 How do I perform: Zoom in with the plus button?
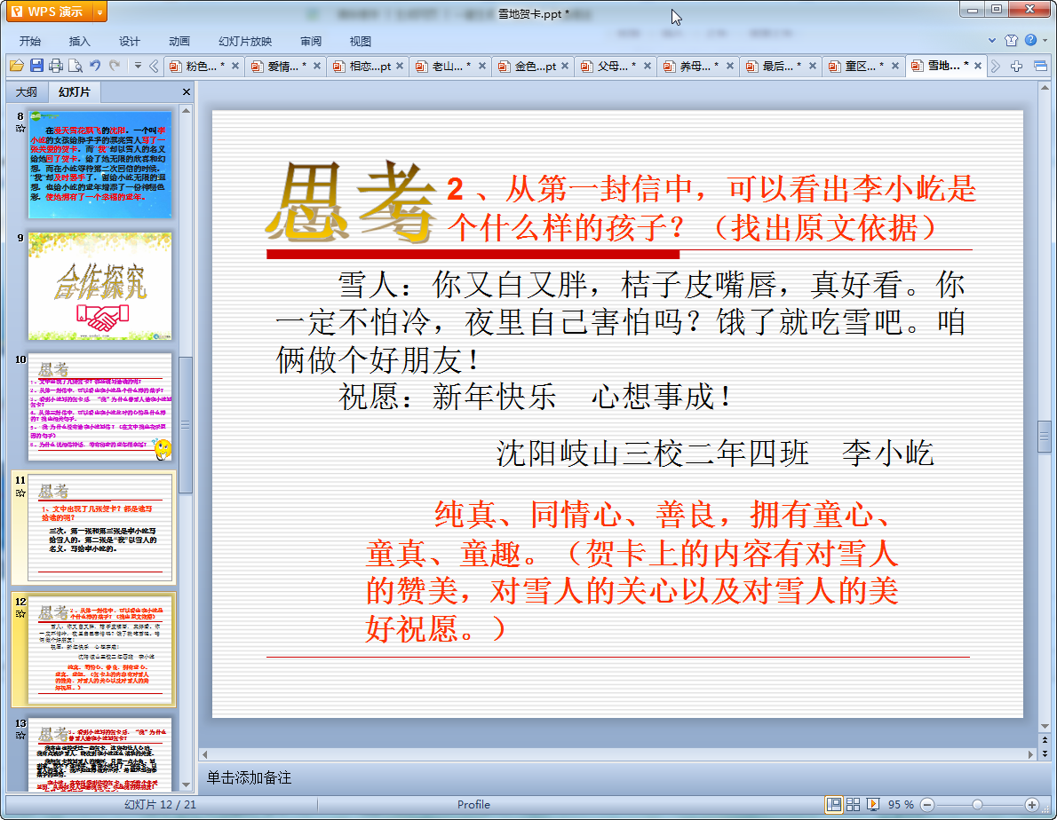click(x=1032, y=805)
